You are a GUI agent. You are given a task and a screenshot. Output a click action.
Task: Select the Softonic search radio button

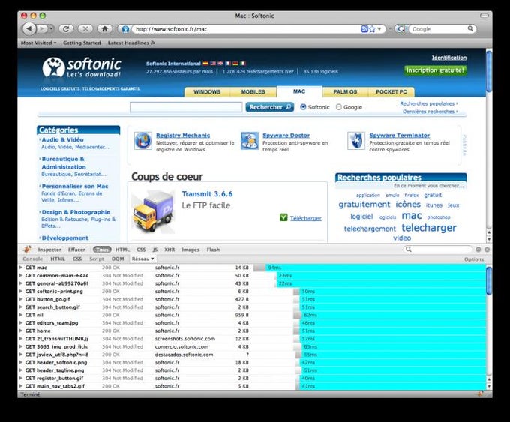click(x=303, y=106)
